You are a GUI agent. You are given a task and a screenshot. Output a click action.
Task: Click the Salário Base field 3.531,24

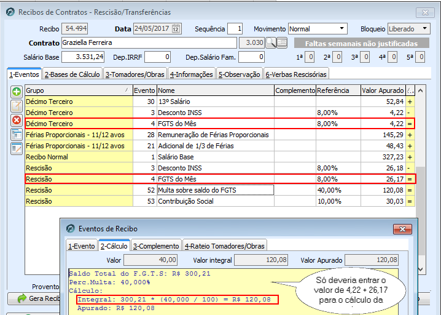tap(83, 57)
